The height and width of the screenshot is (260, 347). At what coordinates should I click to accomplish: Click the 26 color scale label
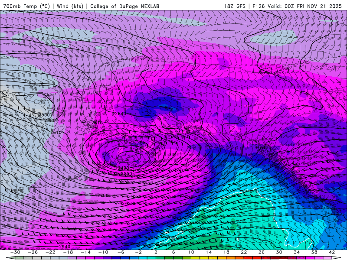262,252
